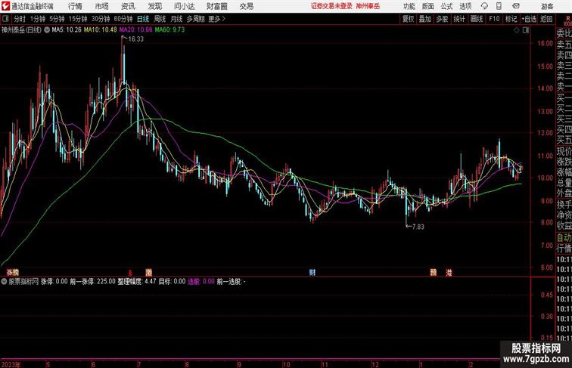Expand the main chart indicator dropdown arrow
Image resolution: width=572 pixels, height=368 pixels.
point(47,30)
